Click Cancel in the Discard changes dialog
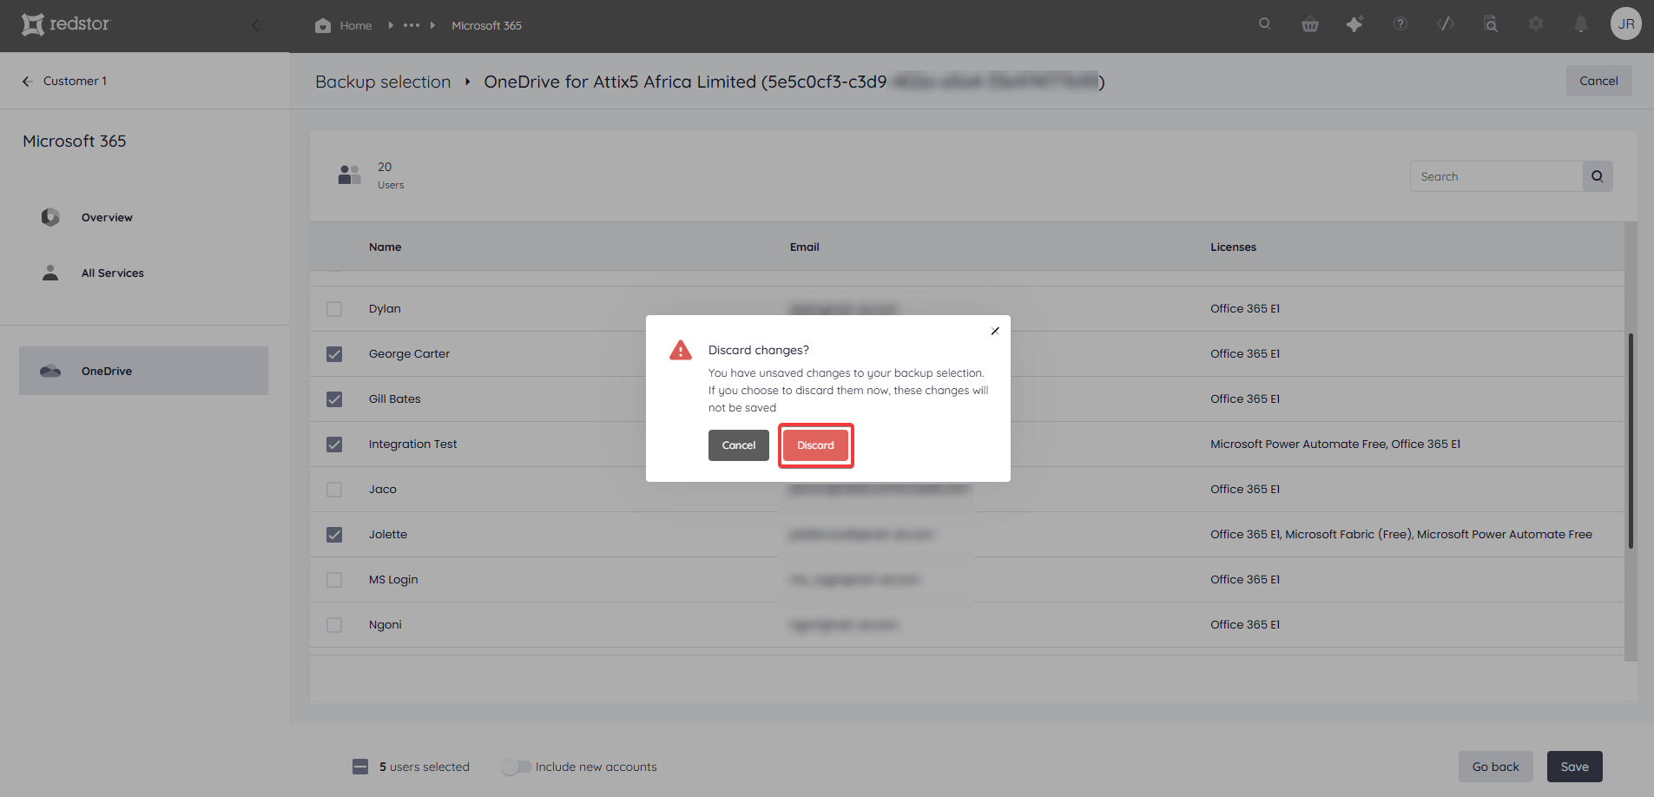1654x797 pixels. (739, 445)
